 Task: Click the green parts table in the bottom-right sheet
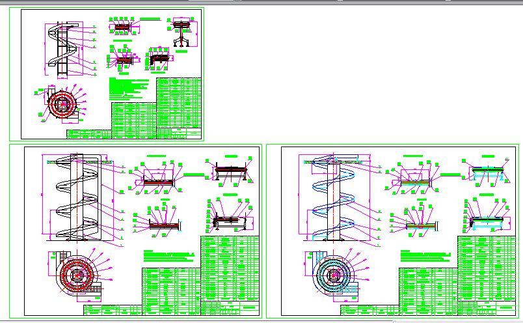click(428, 275)
